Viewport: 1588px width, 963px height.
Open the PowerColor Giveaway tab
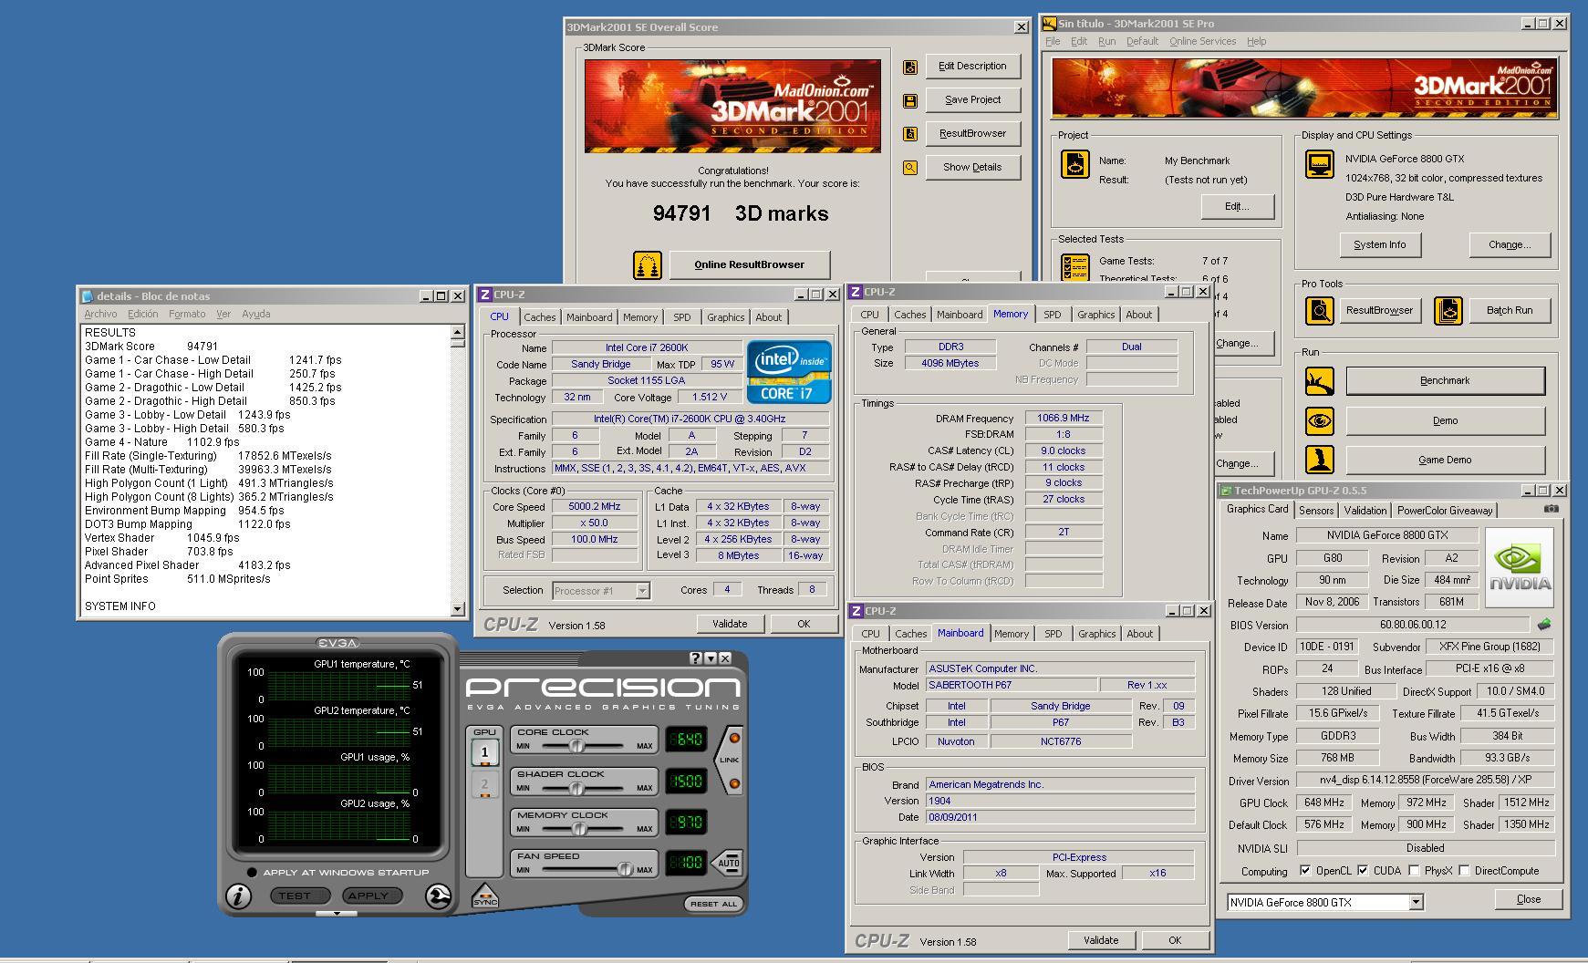pyautogui.click(x=1445, y=511)
